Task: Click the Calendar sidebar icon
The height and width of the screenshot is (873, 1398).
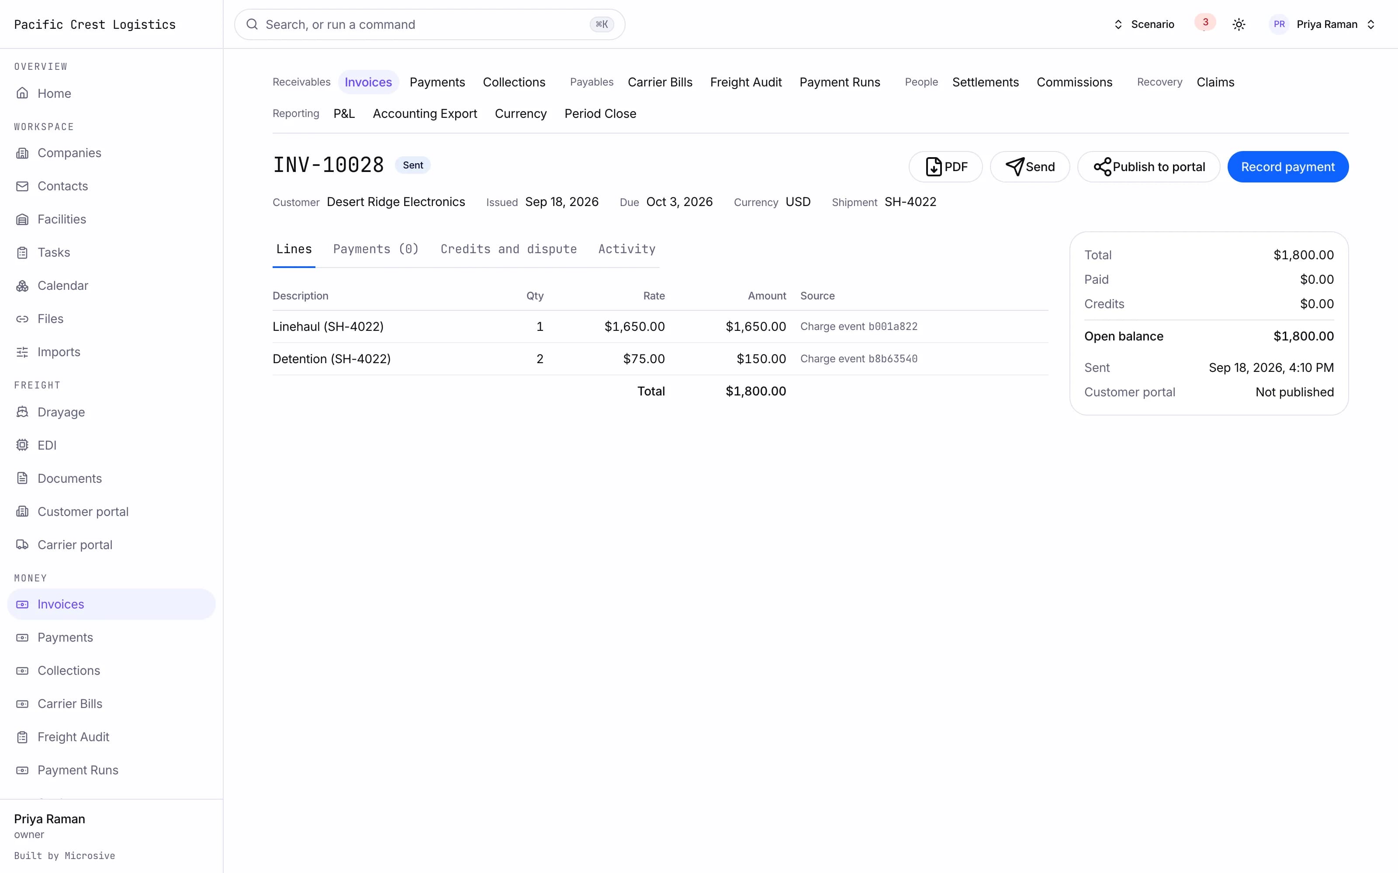Action: 22,286
